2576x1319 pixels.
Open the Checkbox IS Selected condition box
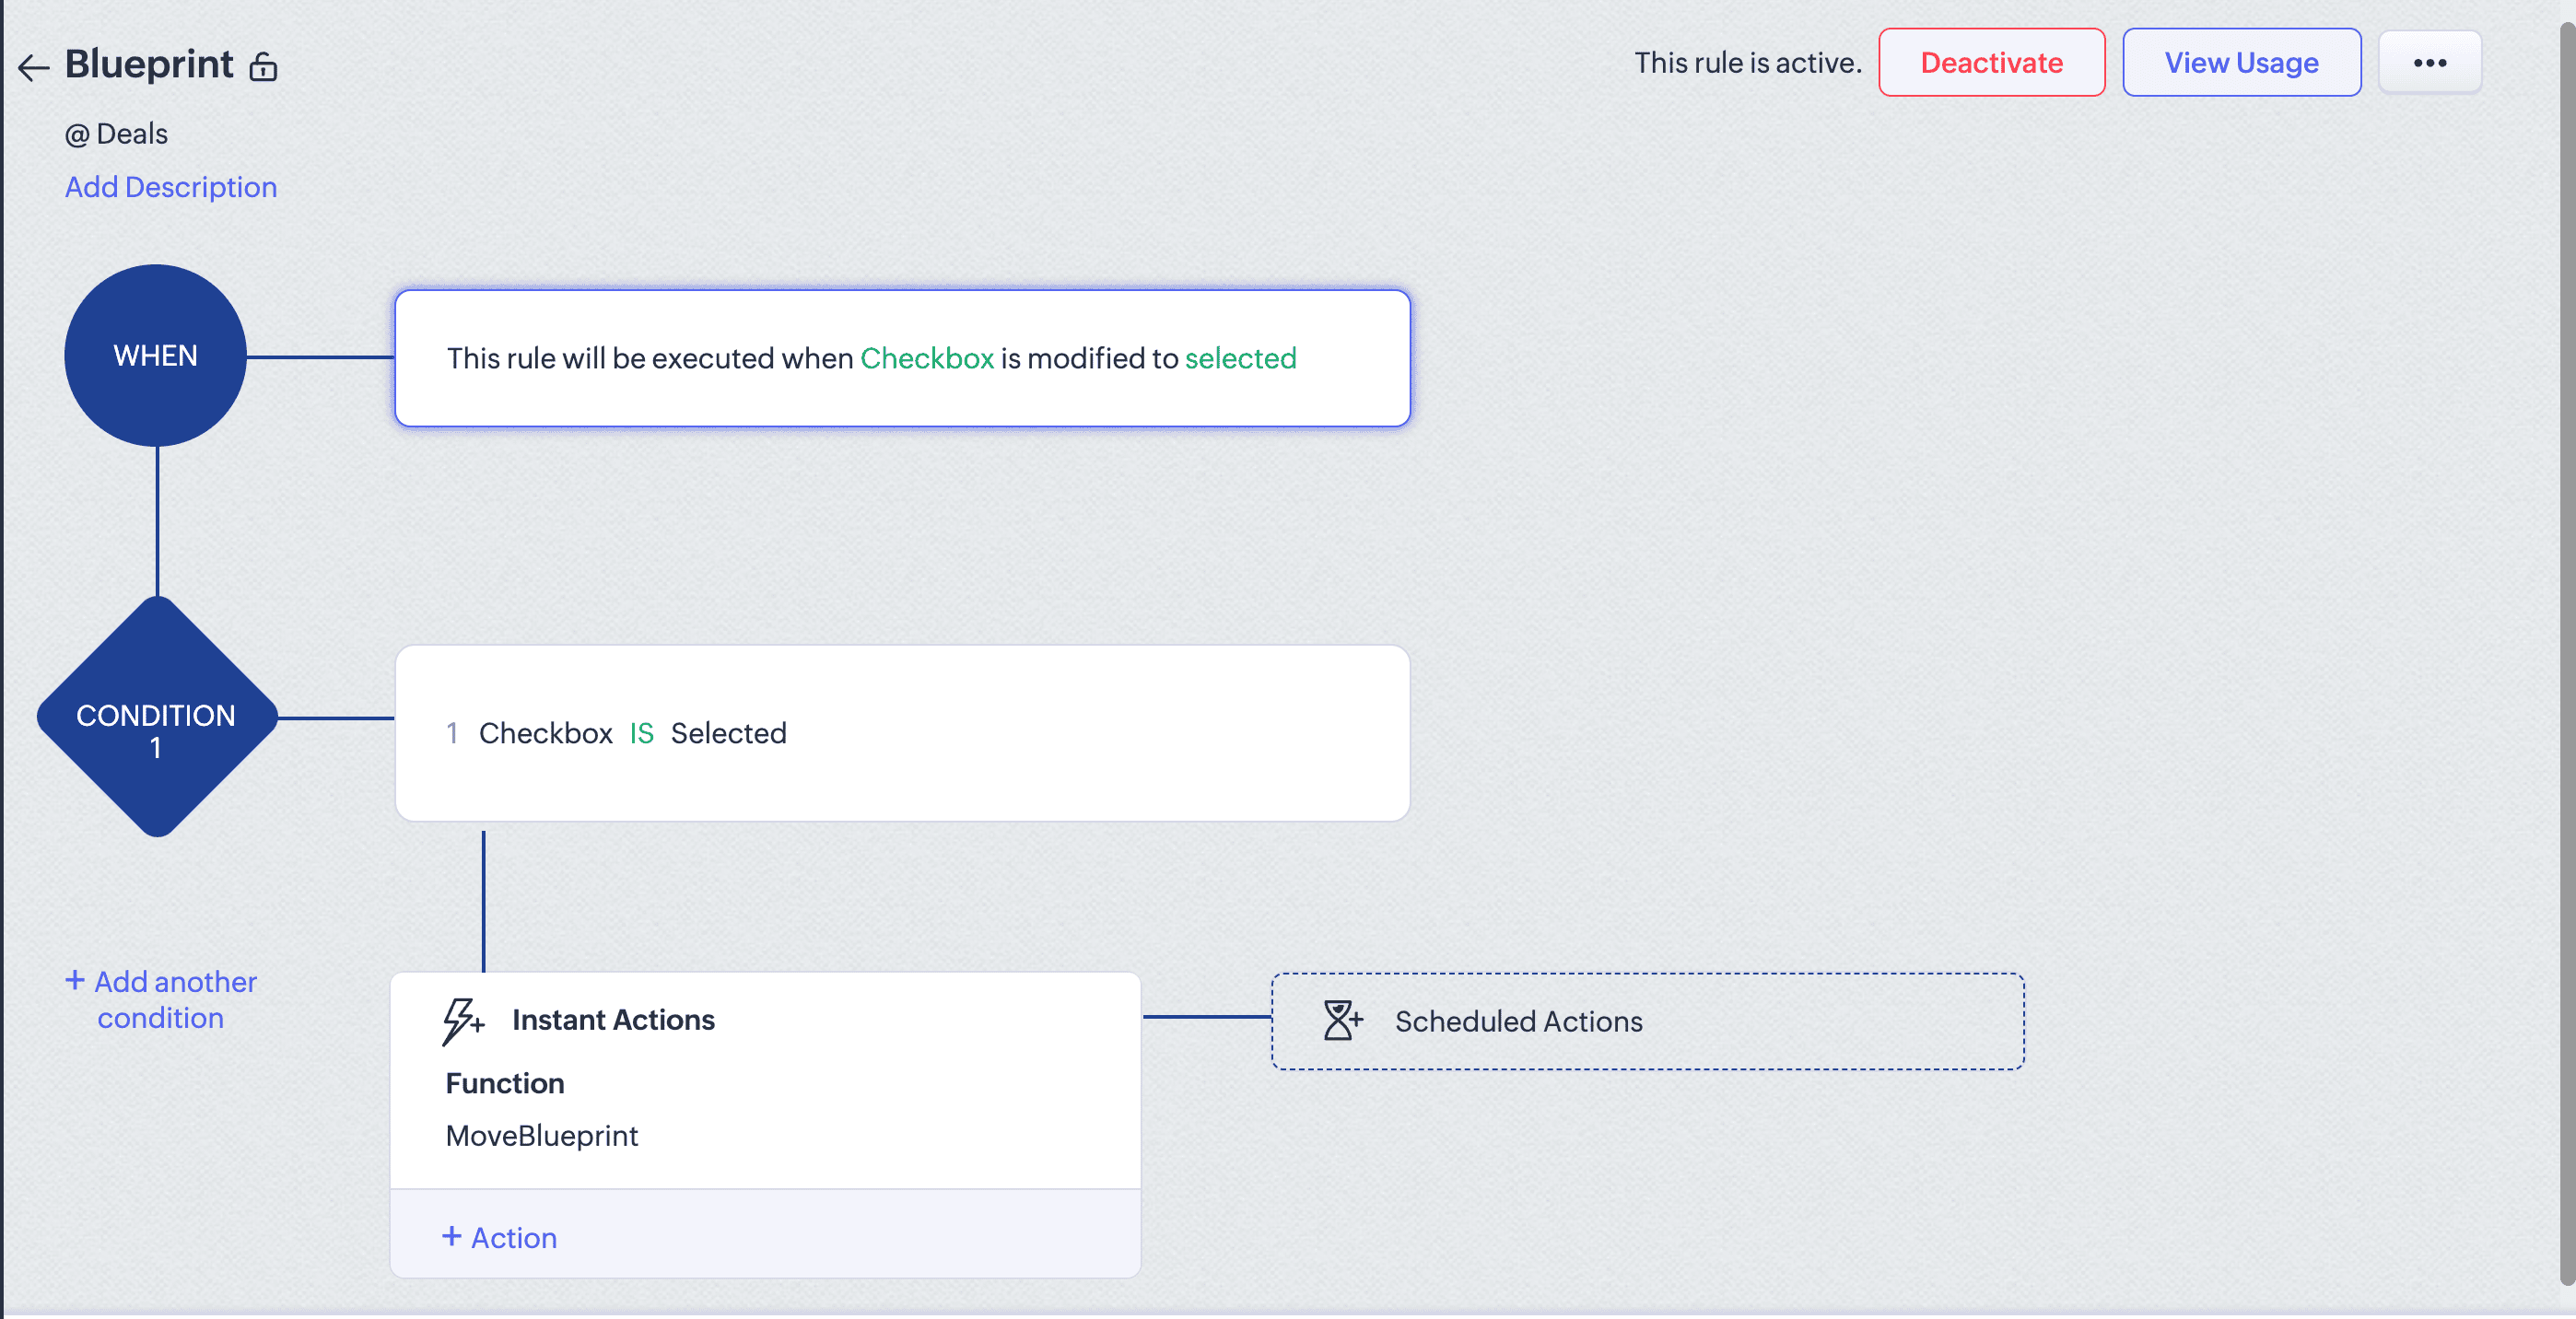[901, 733]
